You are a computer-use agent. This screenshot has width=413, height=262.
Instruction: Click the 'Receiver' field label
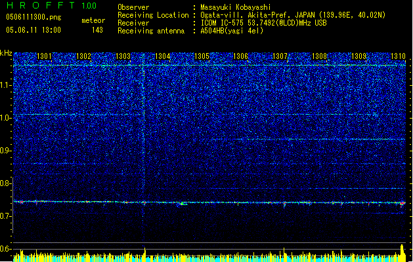[x=133, y=23]
